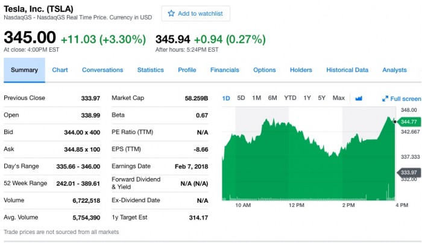The height and width of the screenshot is (243, 422).
Task: Select the 1D chart range
Action: [226, 98]
